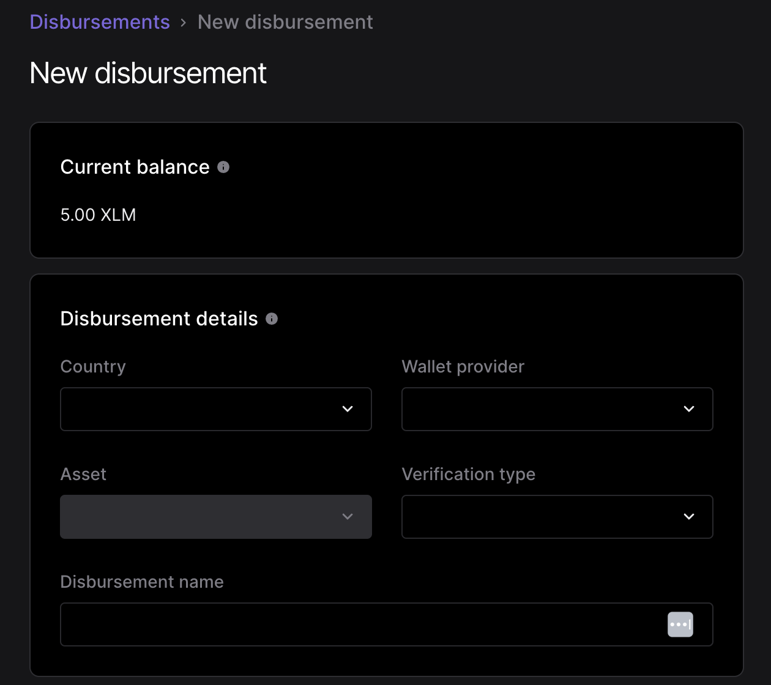
Task: Click the ellipsis icon in Disbursement name field
Action: click(x=680, y=624)
